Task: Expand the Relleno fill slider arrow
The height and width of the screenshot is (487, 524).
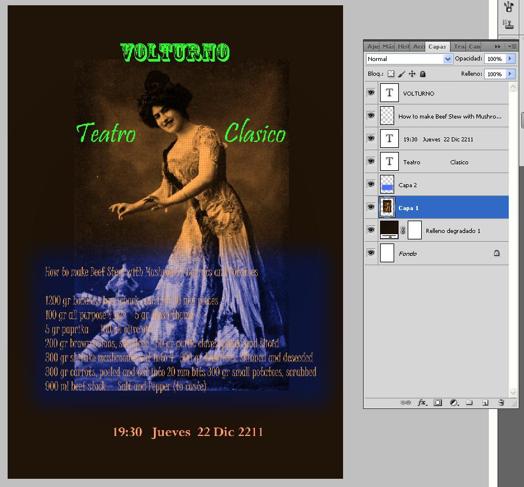Action: coord(510,74)
